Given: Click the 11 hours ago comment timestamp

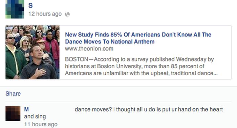Looking at the screenshot, I should [41, 124].
